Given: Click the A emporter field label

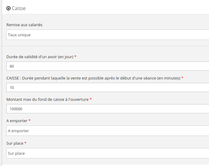Looking at the screenshot, I should tap(17, 121).
